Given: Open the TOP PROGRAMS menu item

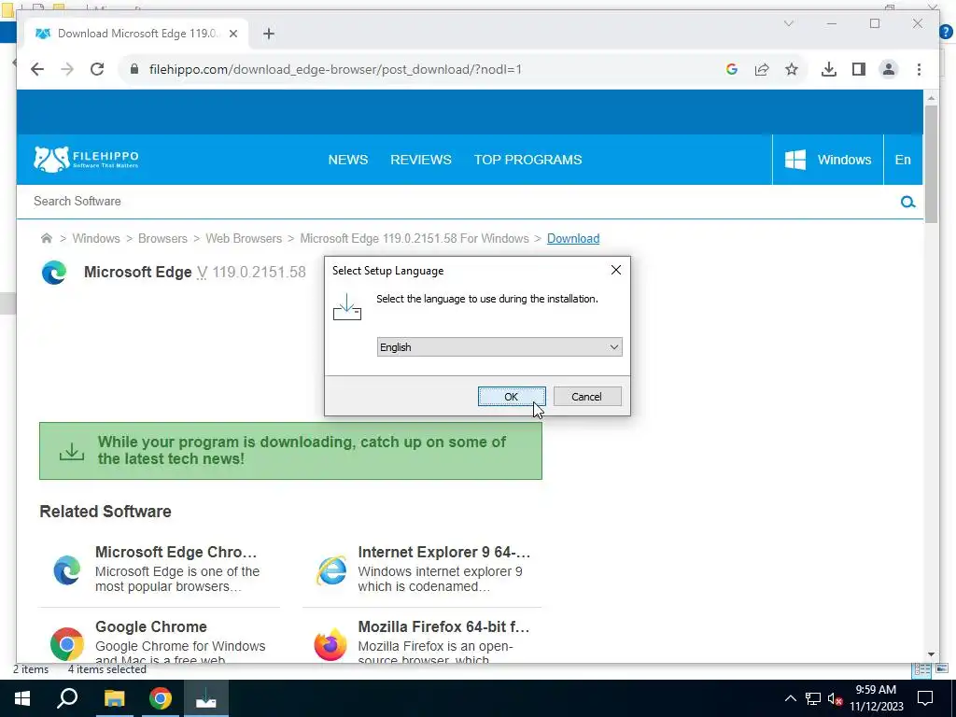Looking at the screenshot, I should [x=528, y=160].
